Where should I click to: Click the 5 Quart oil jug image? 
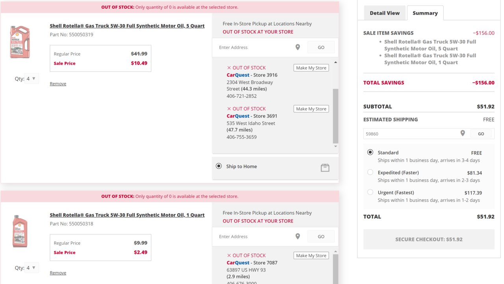(20, 42)
